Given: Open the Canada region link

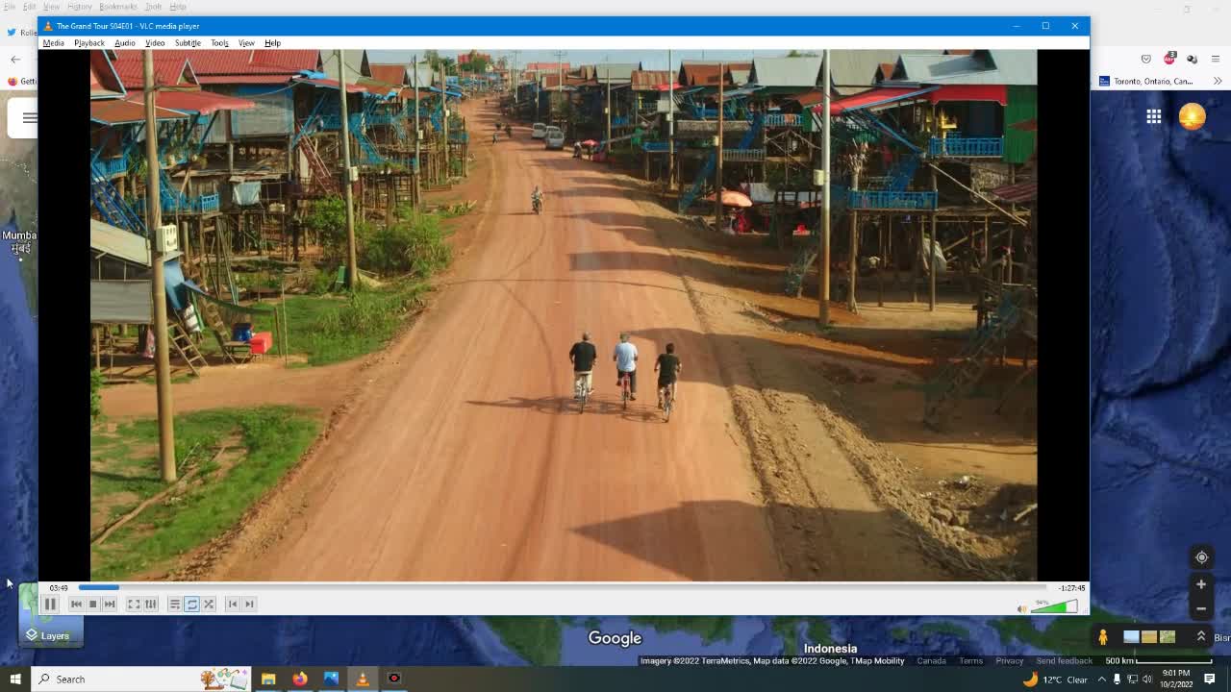Looking at the screenshot, I should point(931,661).
